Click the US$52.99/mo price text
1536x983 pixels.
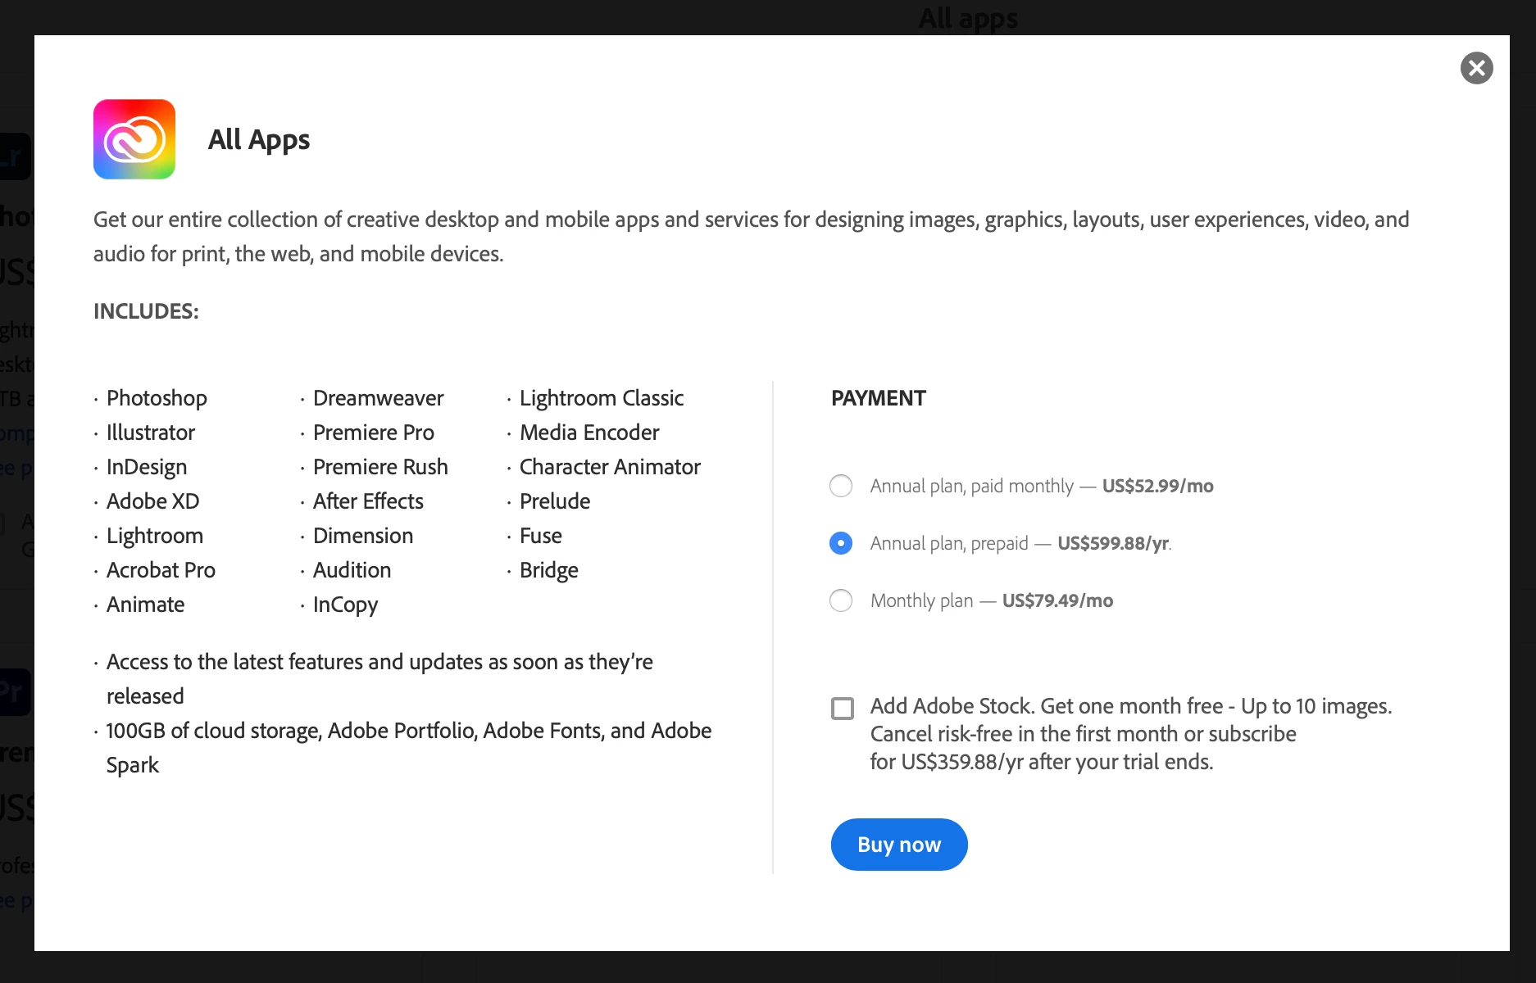(x=1157, y=486)
